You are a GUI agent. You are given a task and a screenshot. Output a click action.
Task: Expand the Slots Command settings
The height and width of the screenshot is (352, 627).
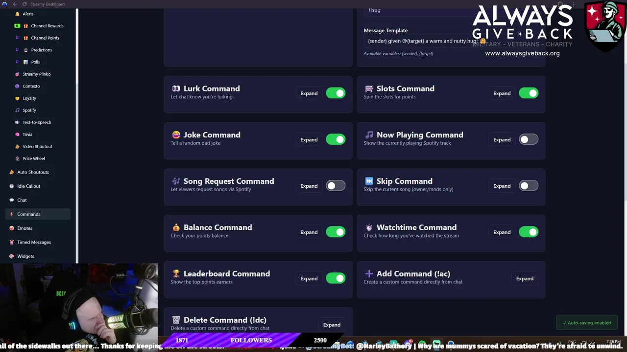[502, 93]
